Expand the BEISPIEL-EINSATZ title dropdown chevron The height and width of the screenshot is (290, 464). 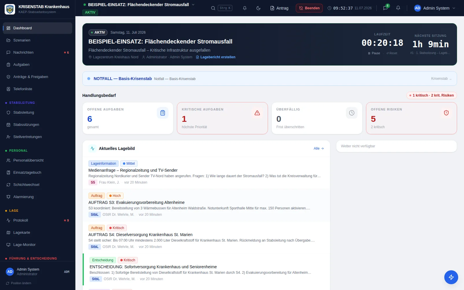[x=193, y=5]
